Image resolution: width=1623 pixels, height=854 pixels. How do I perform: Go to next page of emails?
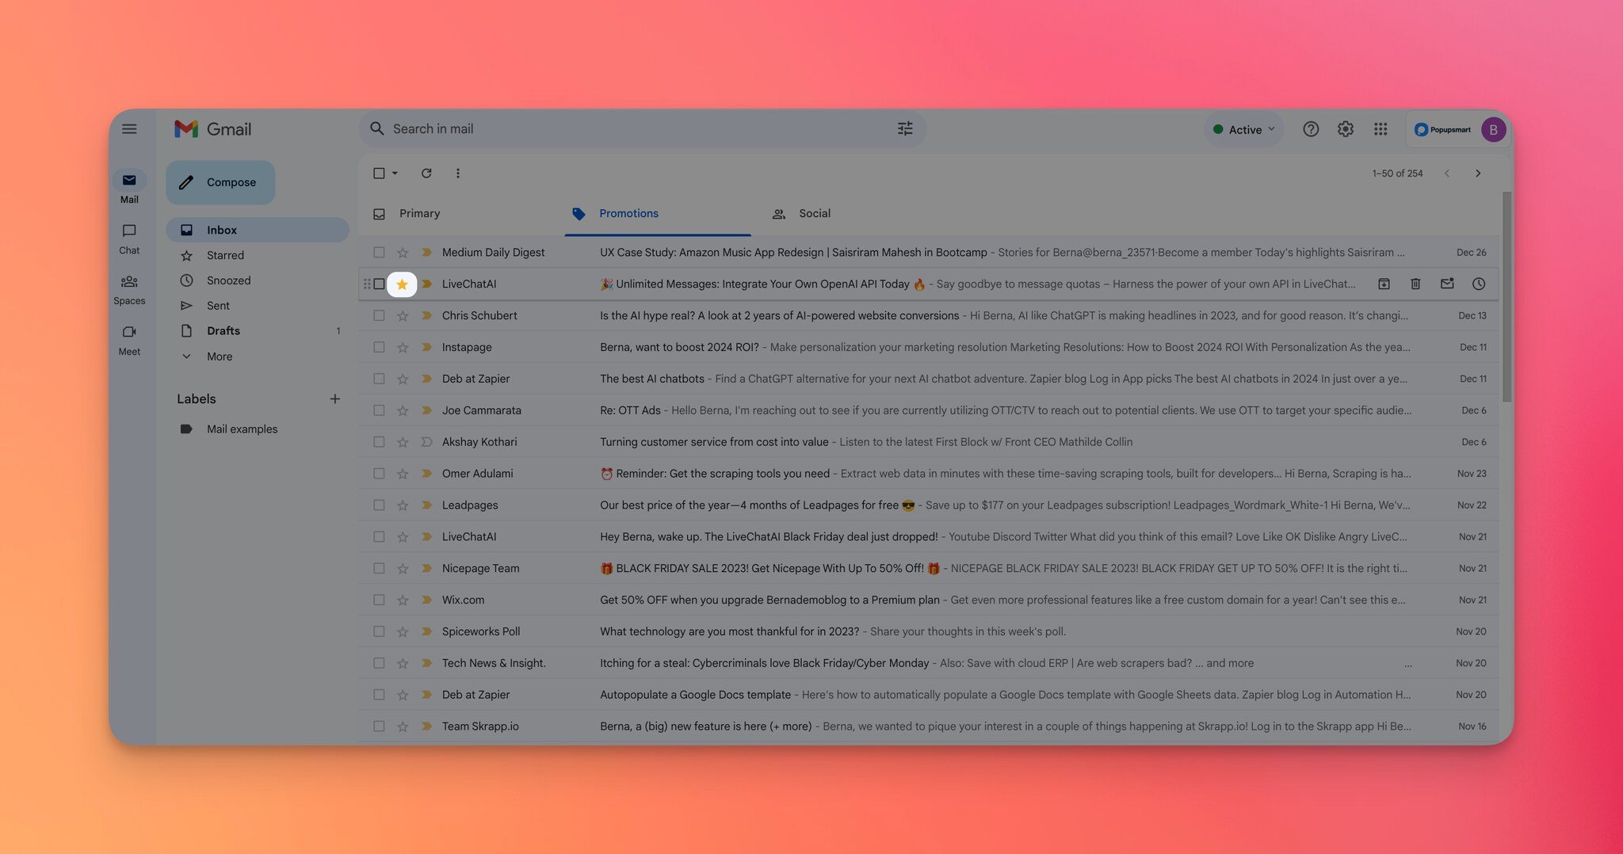click(1478, 173)
